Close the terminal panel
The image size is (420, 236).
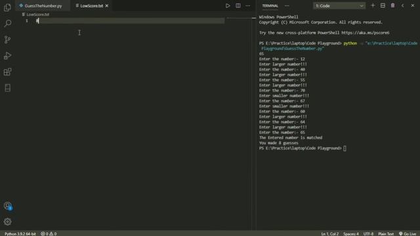pyautogui.click(x=413, y=6)
